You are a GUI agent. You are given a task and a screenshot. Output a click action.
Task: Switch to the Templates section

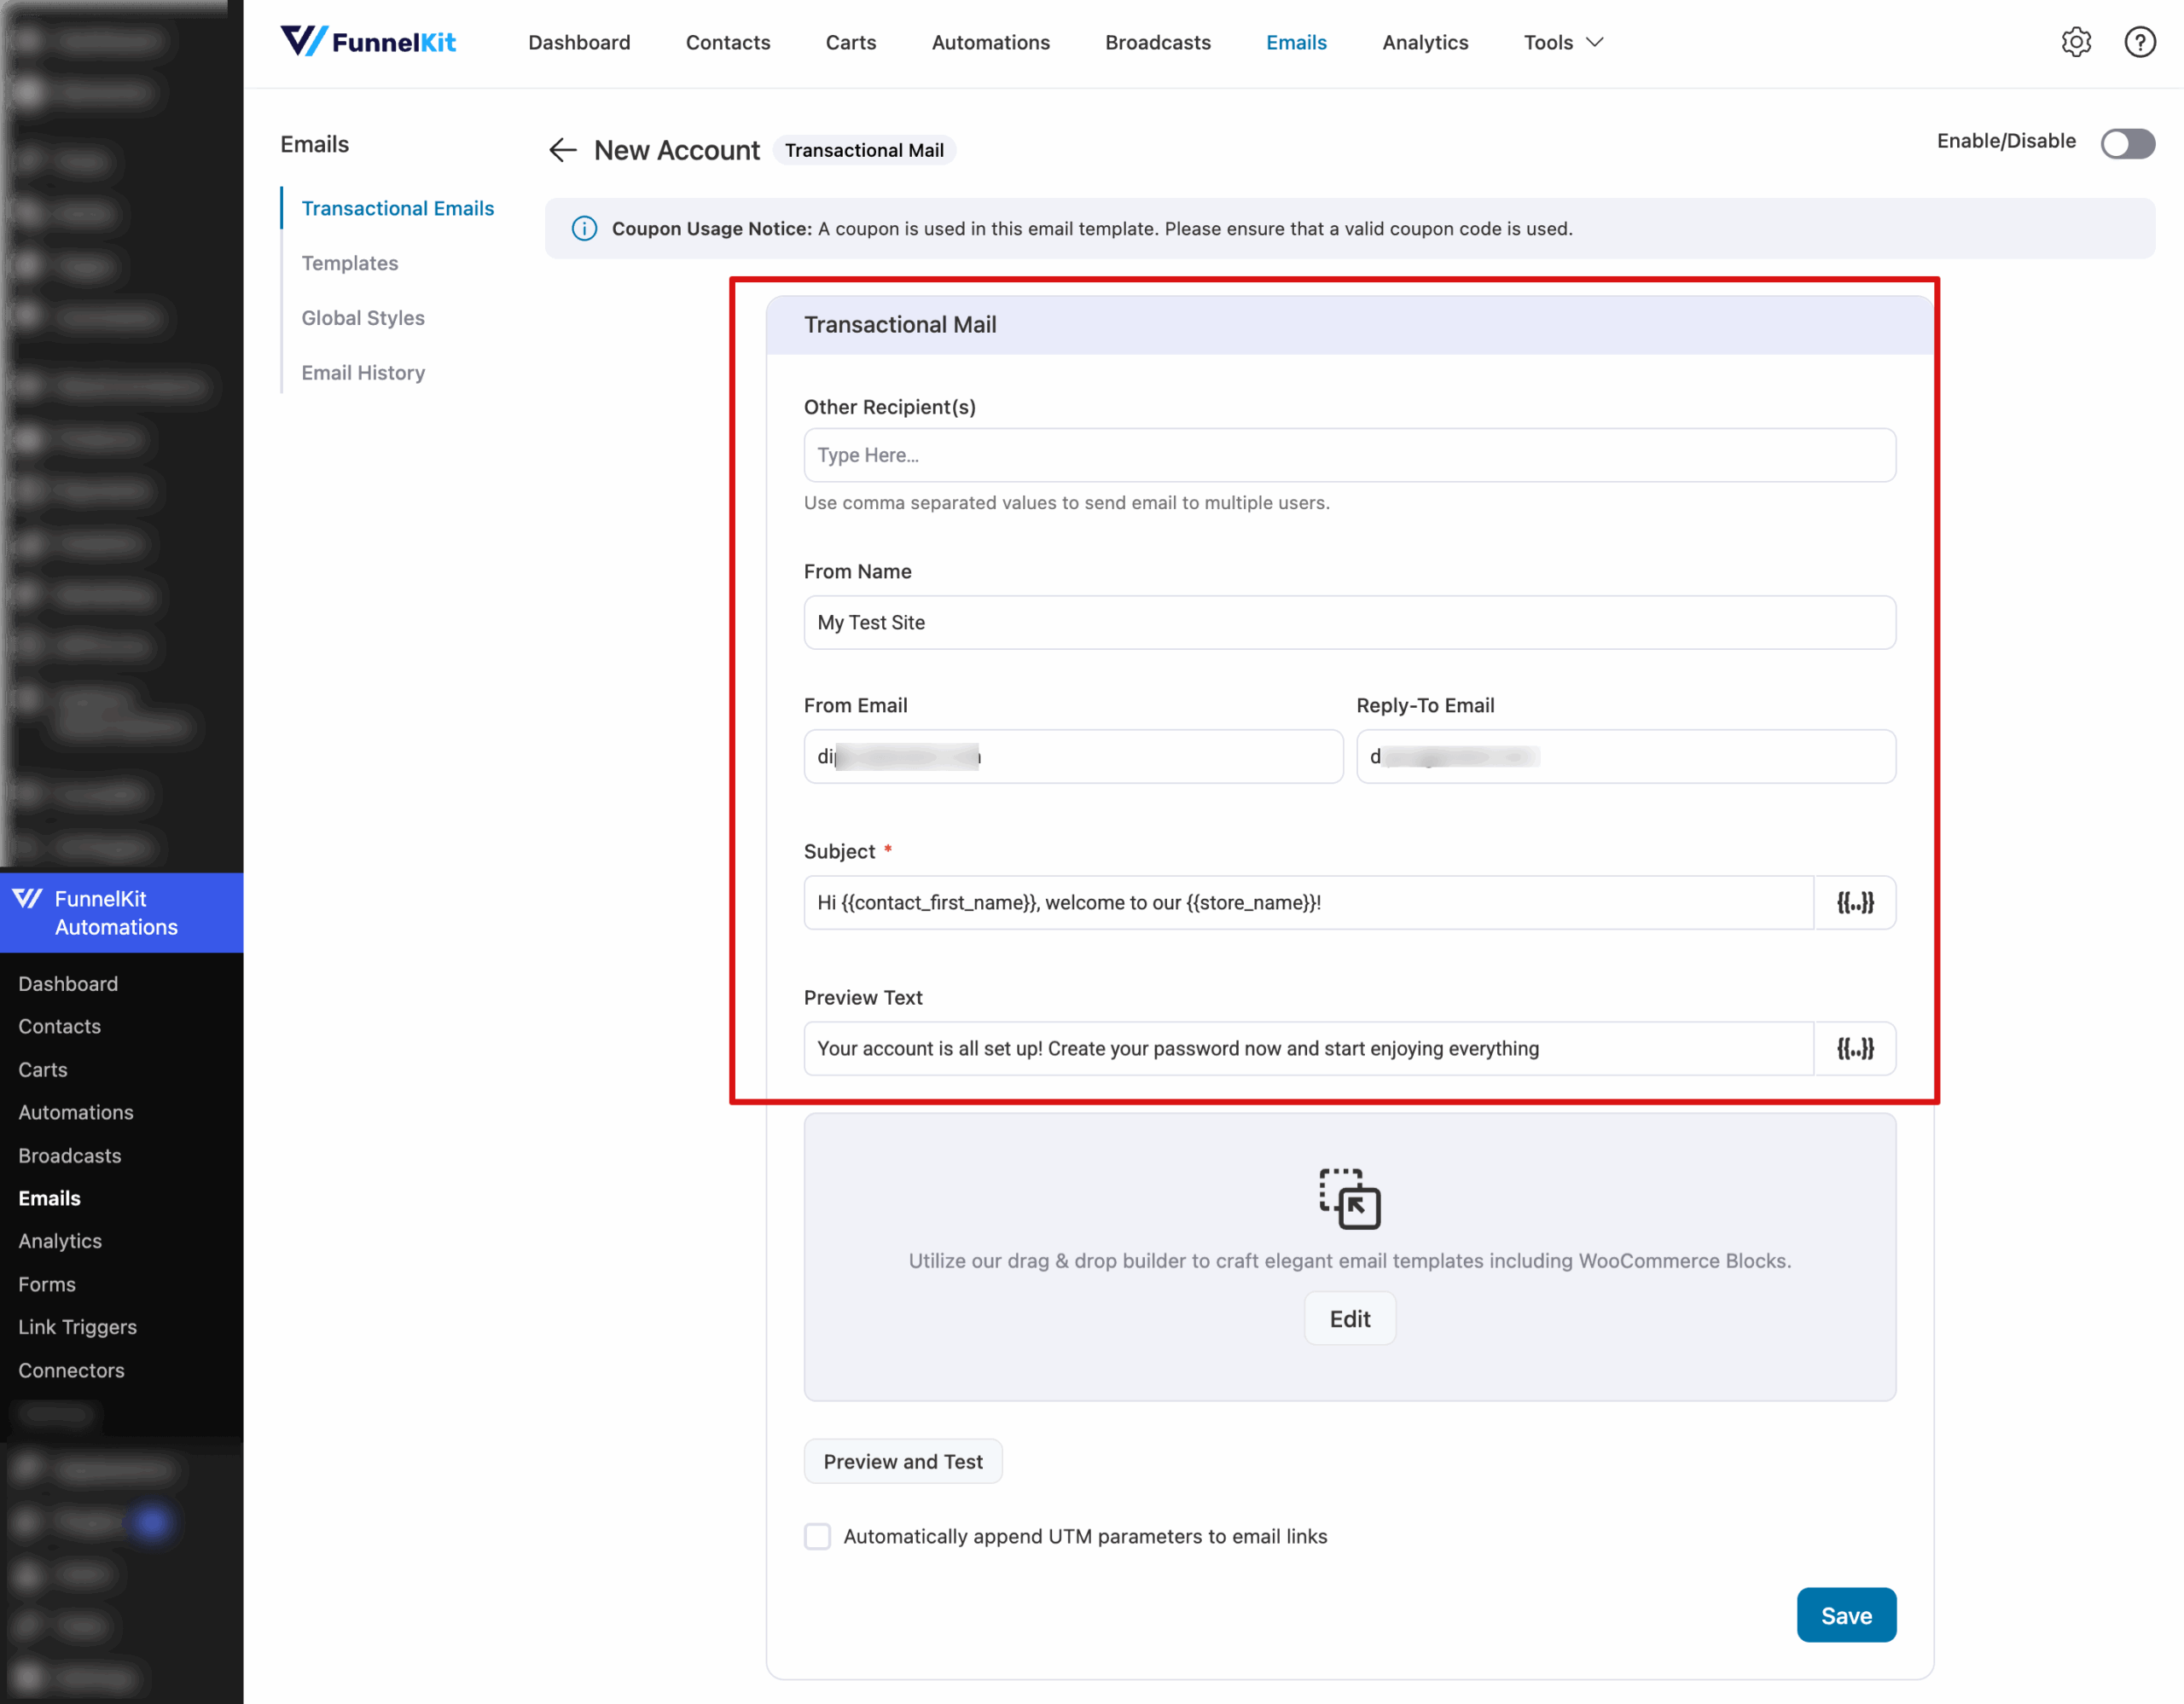[349, 263]
